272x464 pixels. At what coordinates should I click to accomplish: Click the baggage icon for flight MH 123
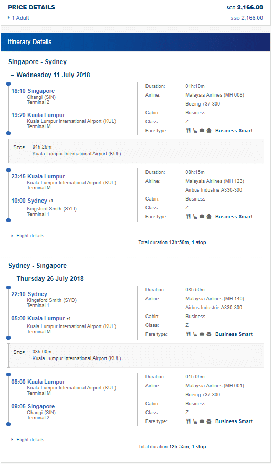pyautogui.click(x=202, y=217)
